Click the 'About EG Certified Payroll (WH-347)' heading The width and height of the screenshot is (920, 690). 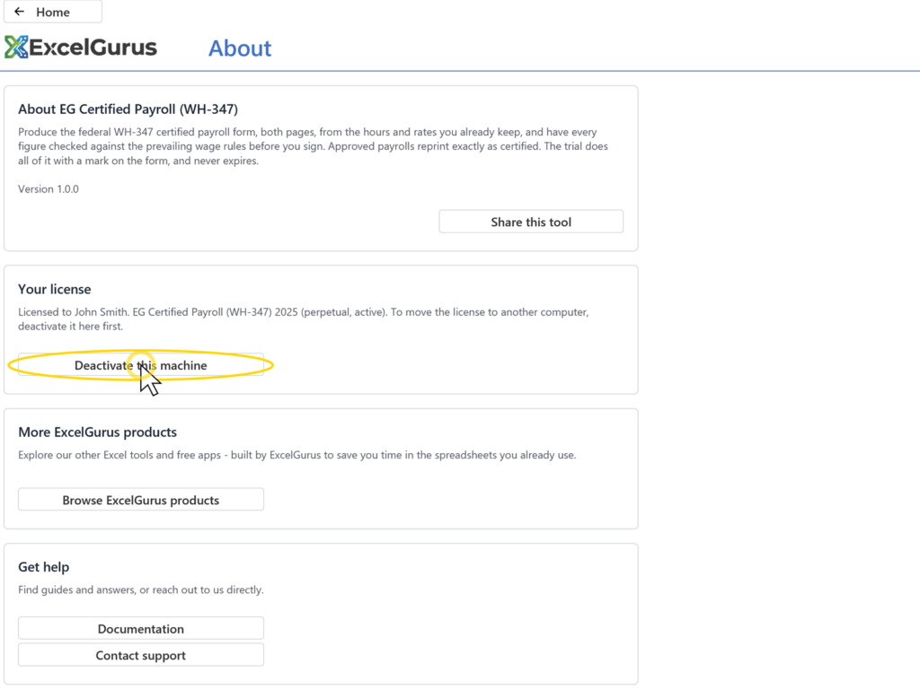click(128, 109)
